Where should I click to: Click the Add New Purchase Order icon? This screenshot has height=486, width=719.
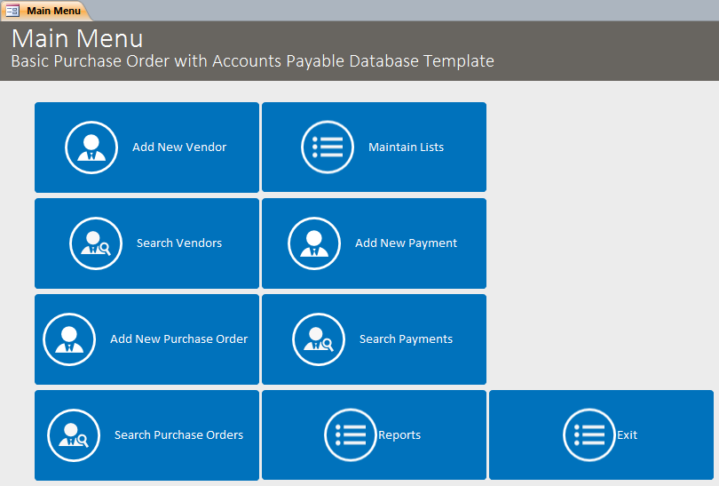pos(69,339)
